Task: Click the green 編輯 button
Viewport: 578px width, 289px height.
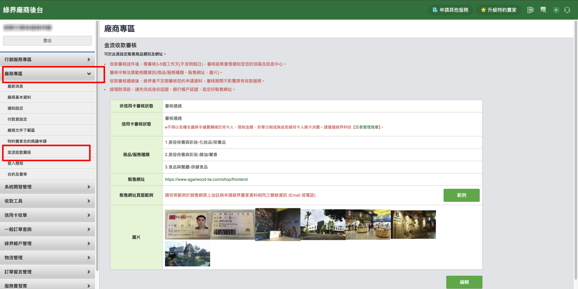Action: pyautogui.click(x=464, y=282)
